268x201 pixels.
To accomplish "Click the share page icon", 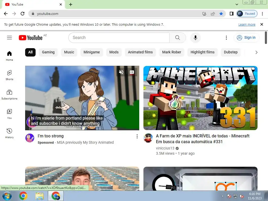I will (x=213, y=14).
